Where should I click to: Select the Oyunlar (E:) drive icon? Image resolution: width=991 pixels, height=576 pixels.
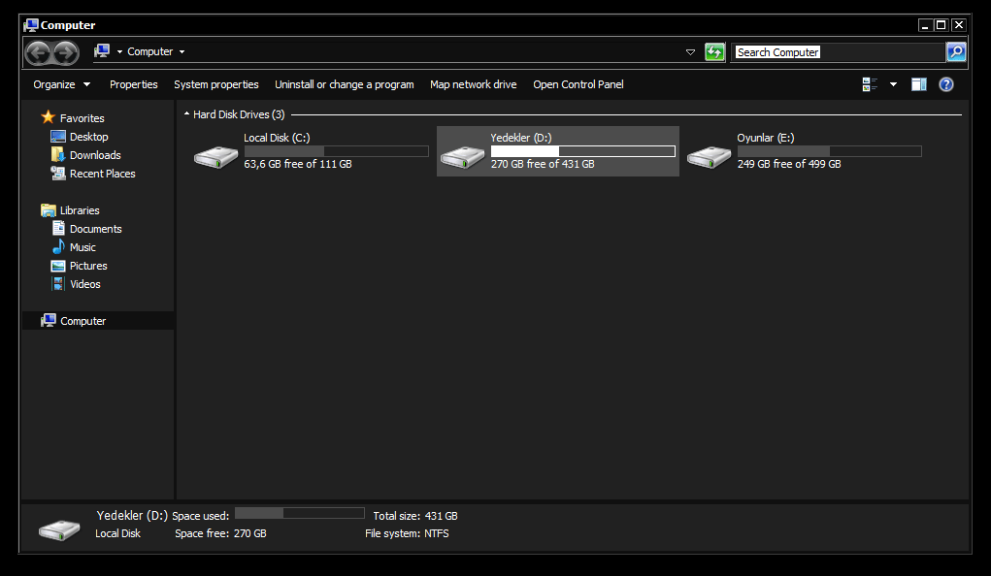pos(710,156)
